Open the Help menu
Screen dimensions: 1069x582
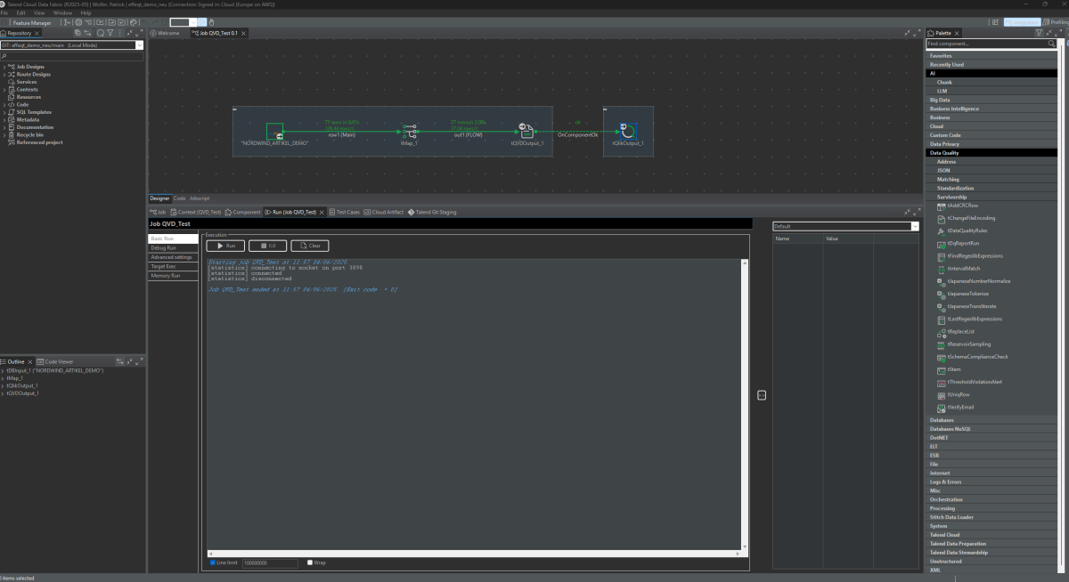click(x=86, y=13)
